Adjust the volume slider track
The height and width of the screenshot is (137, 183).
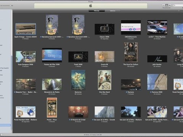pos(6,6)
